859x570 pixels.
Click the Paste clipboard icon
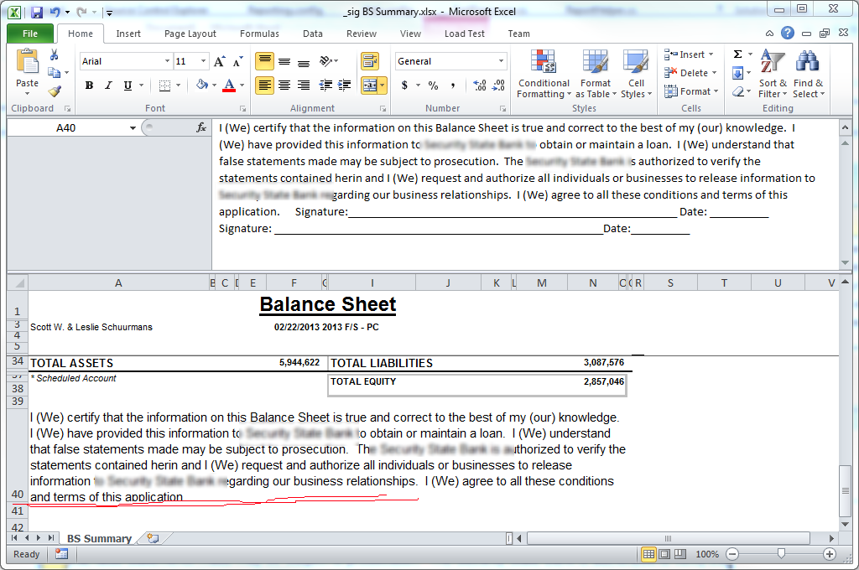27,61
